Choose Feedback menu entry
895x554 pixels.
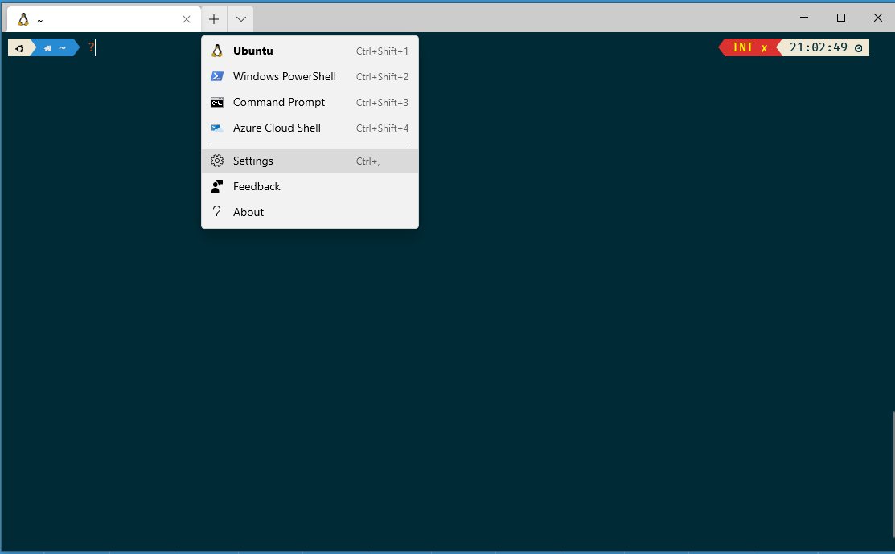(x=310, y=186)
